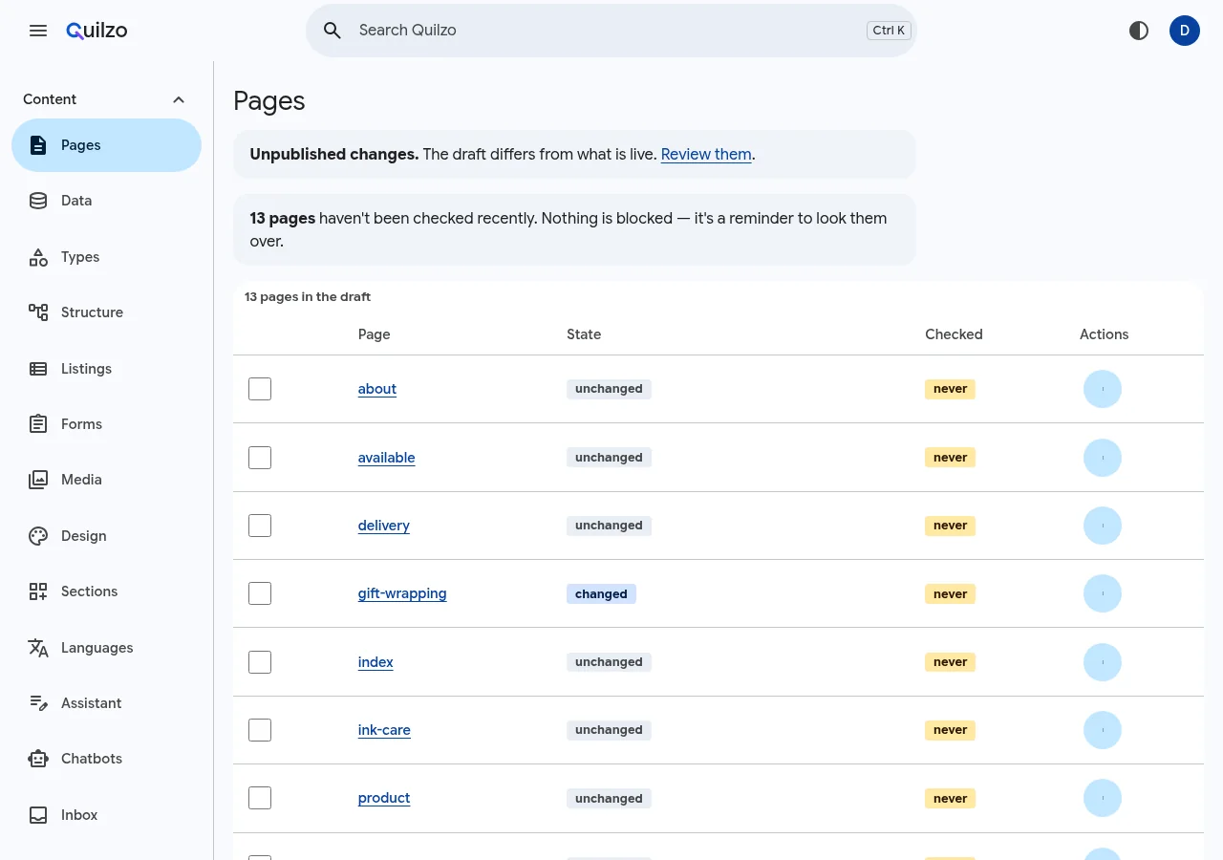Viewport: 1223px width, 860px height.
Task: Click the Chatbots robot icon
Action: tap(38, 759)
